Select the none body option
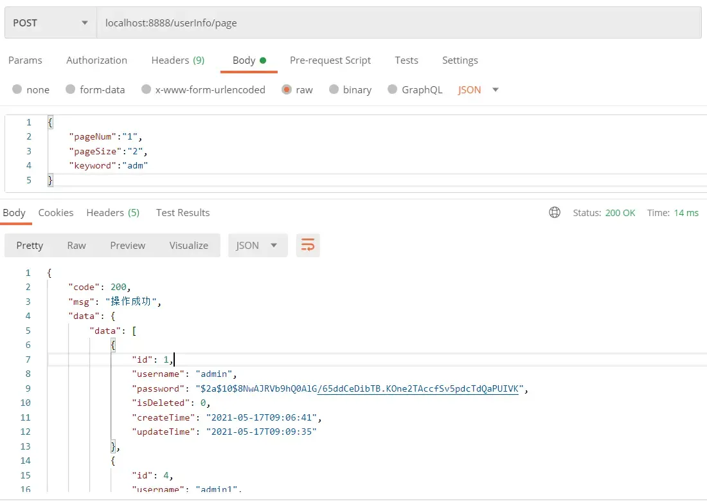707x501 pixels. click(x=30, y=90)
